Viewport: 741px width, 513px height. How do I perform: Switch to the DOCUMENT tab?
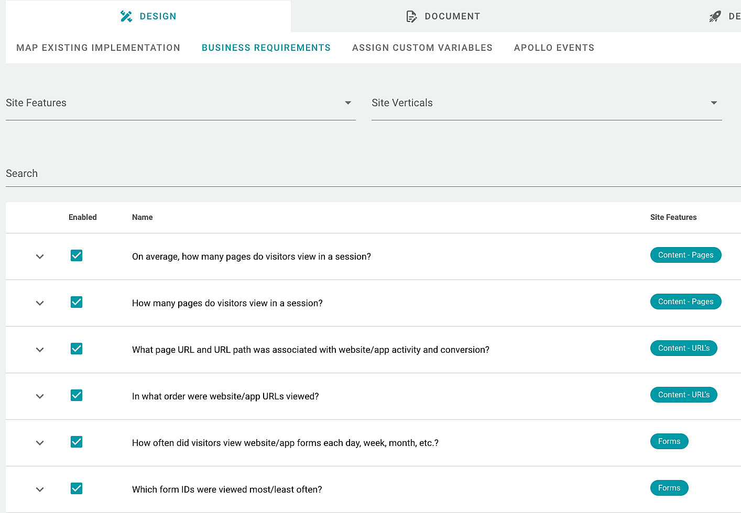[443, 16]
